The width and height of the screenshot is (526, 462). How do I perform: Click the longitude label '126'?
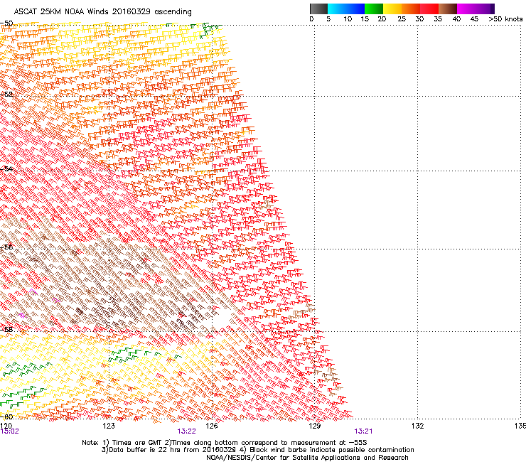coord(212,426)
